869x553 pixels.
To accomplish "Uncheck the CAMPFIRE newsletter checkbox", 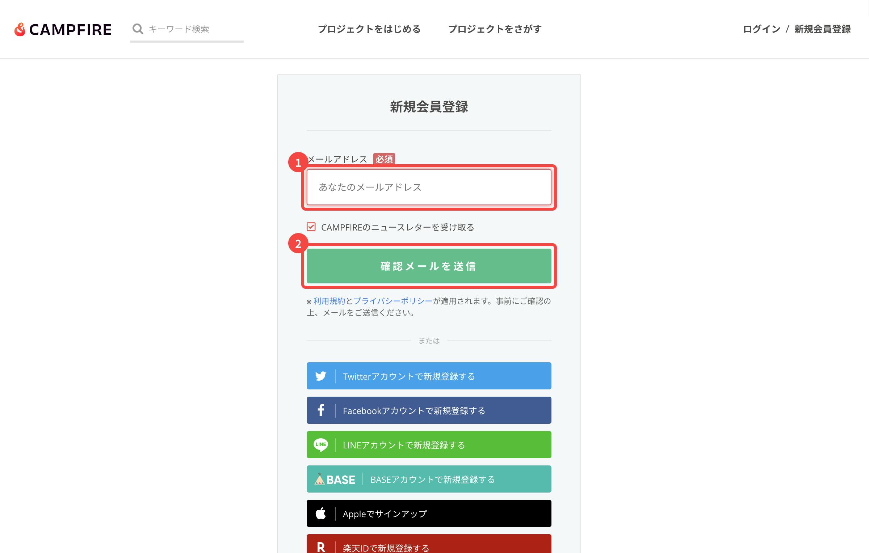I will (311, 227).
